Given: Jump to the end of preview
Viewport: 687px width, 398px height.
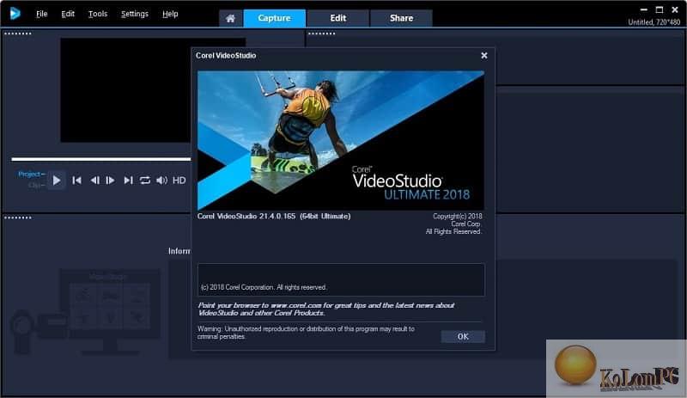Looking at the screenshot, I should click(128, 181).
